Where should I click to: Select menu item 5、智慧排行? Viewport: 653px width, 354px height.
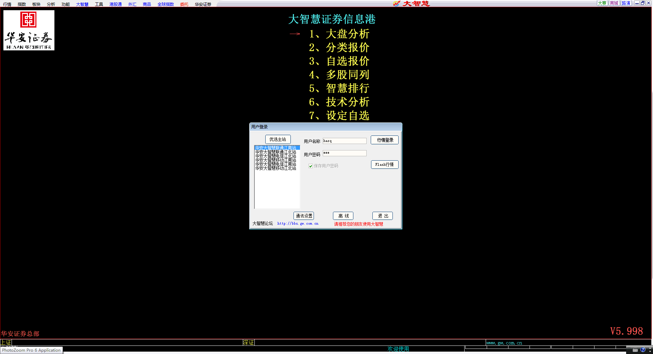pyautogui.click(x=339, y=88)
